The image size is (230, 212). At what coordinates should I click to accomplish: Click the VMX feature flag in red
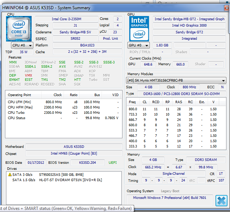[28, 75]
